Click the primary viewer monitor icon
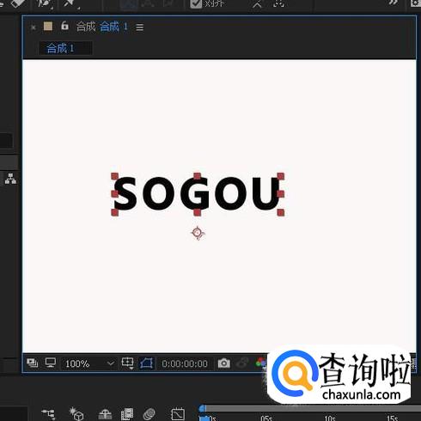This screenshot has height=421, width=421. (51, 363)
